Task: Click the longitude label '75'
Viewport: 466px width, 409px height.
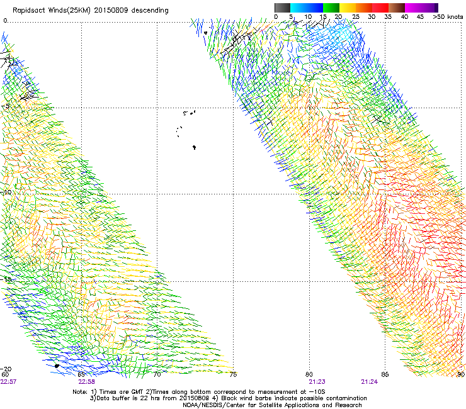Action: click(233, 374)
